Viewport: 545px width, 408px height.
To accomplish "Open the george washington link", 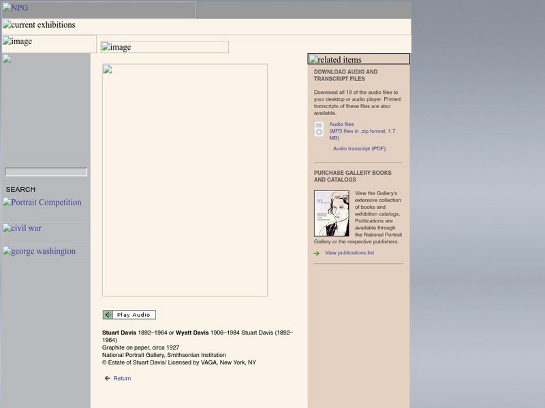I will tap(39, 252).
